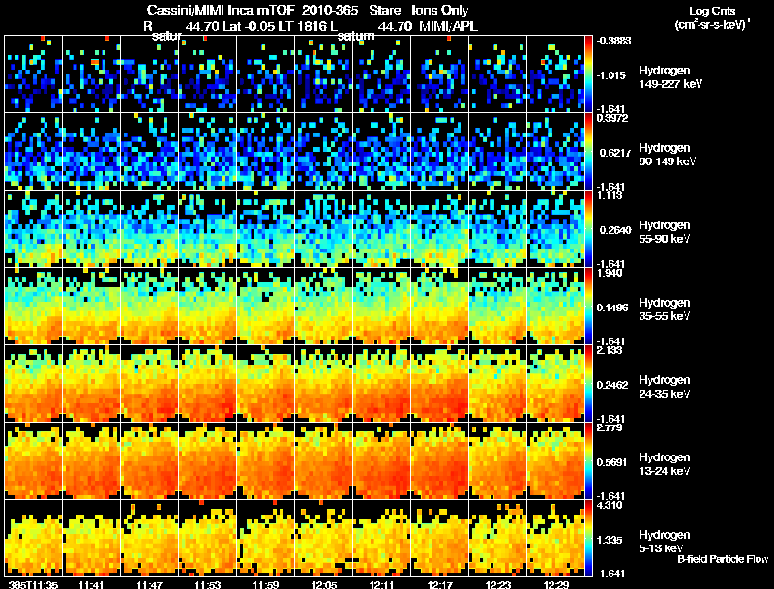
Task: Click the Hydrogen 24-35 keV label
Action: tap(665, 387)
